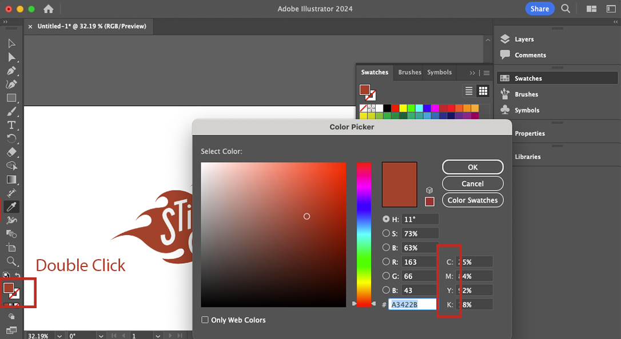
Task: Select the H hue radio button
Action: tap(386, 219)
